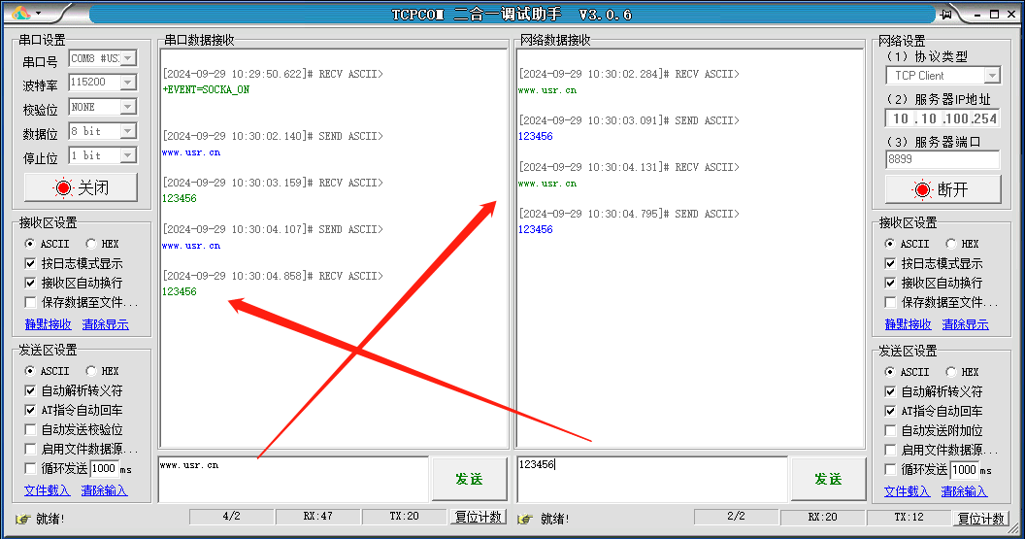Send serial data with left 发送 button
1025x539 pixels.
click(x=469, y=479)
